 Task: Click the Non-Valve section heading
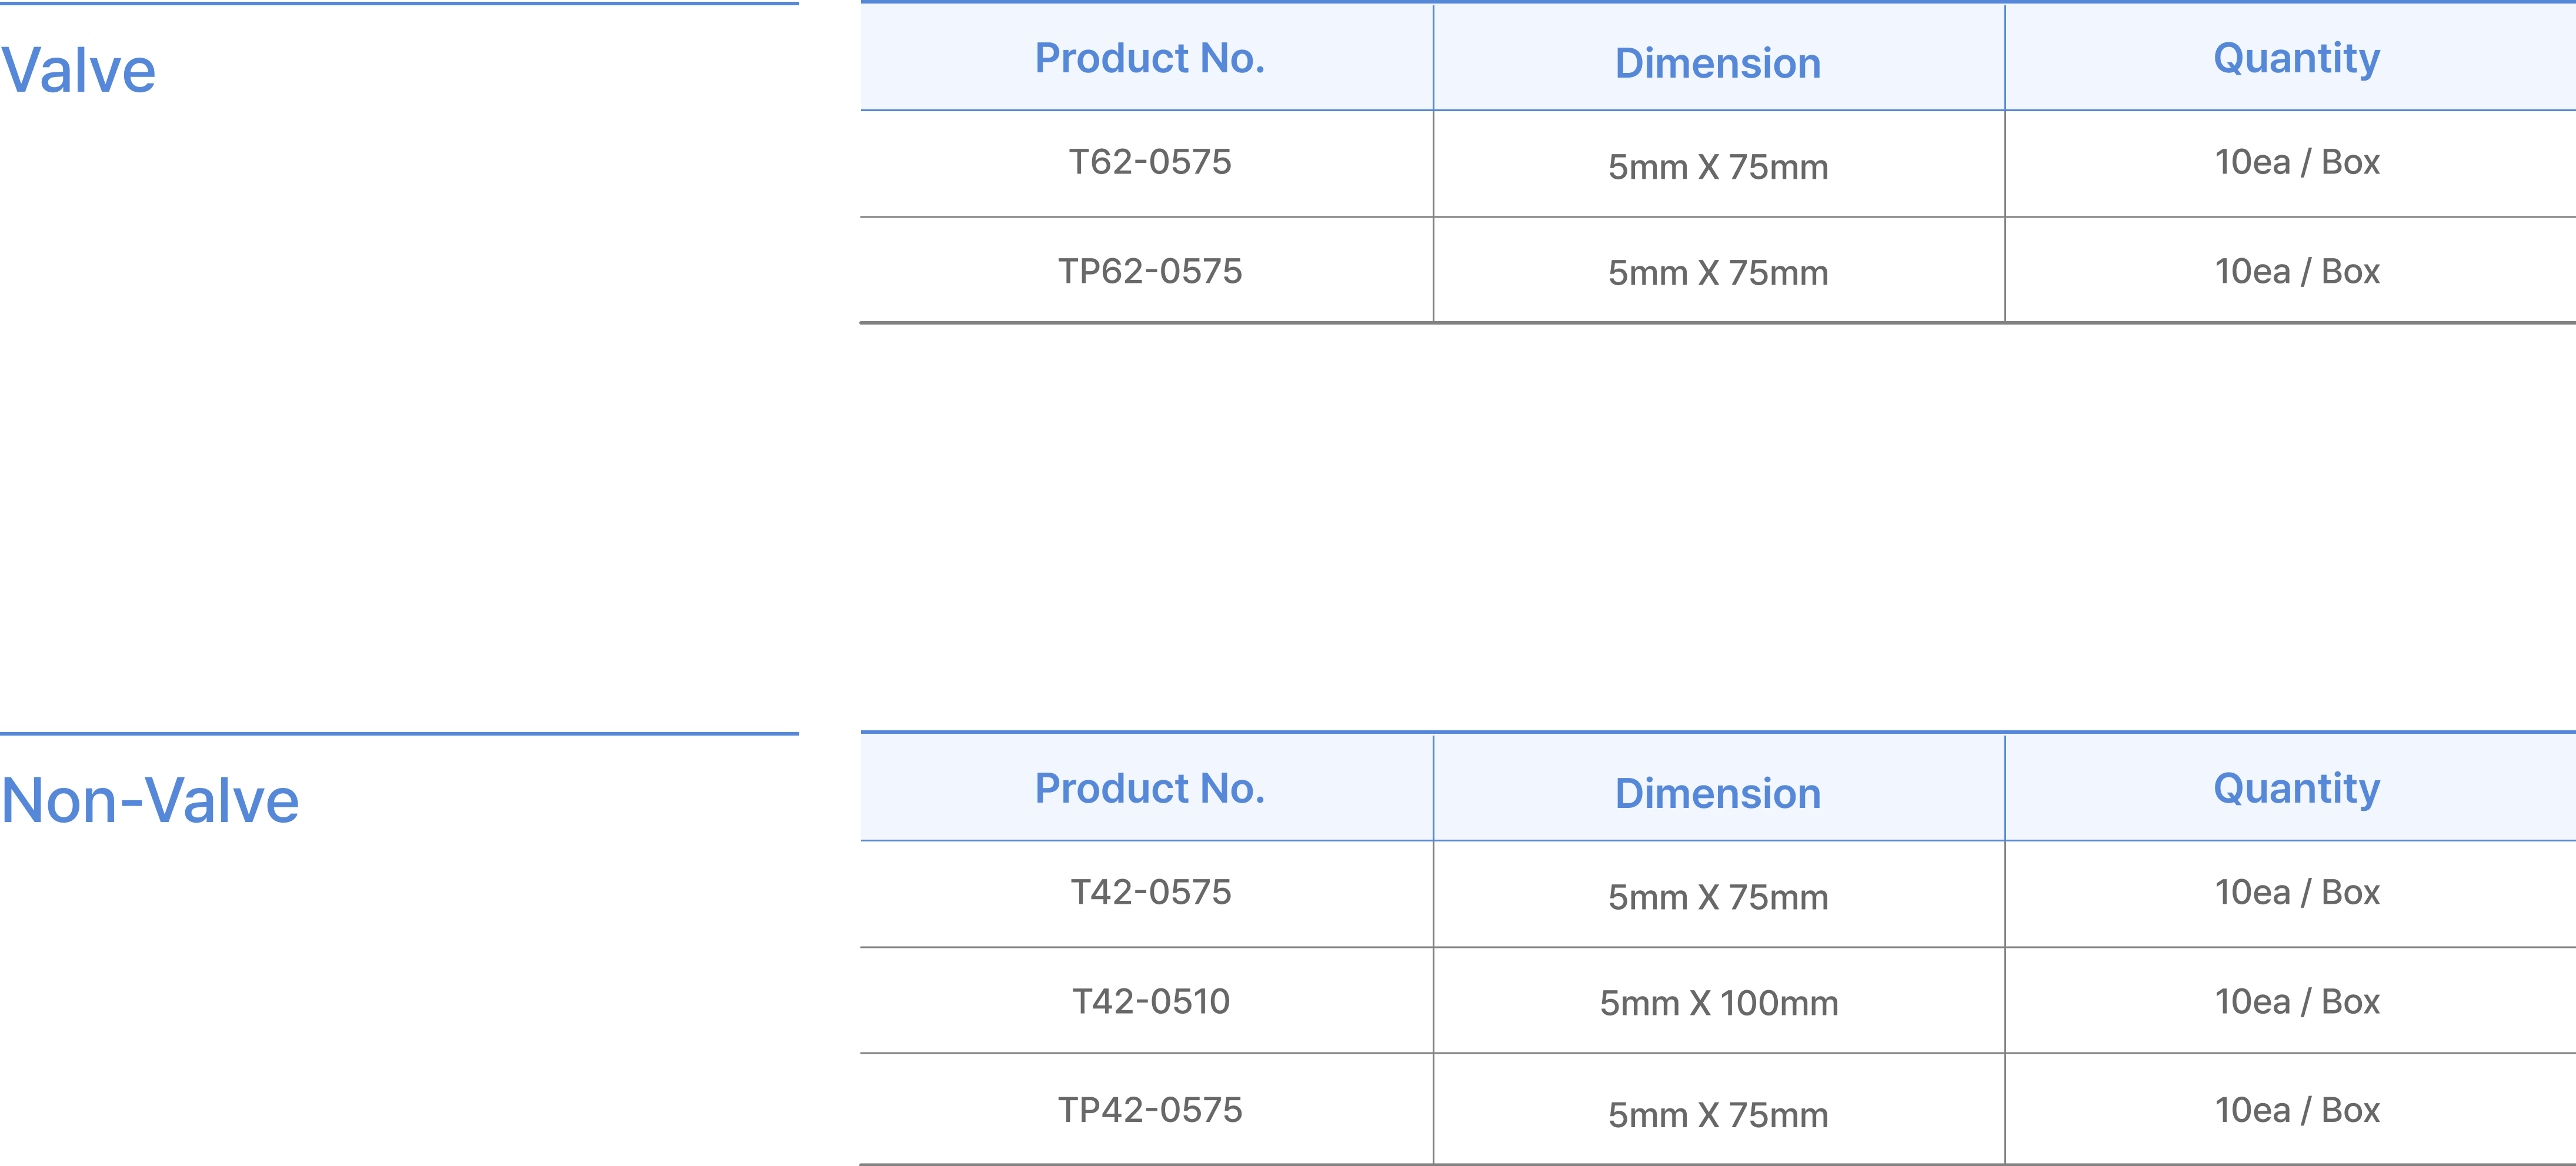(150, 801)
